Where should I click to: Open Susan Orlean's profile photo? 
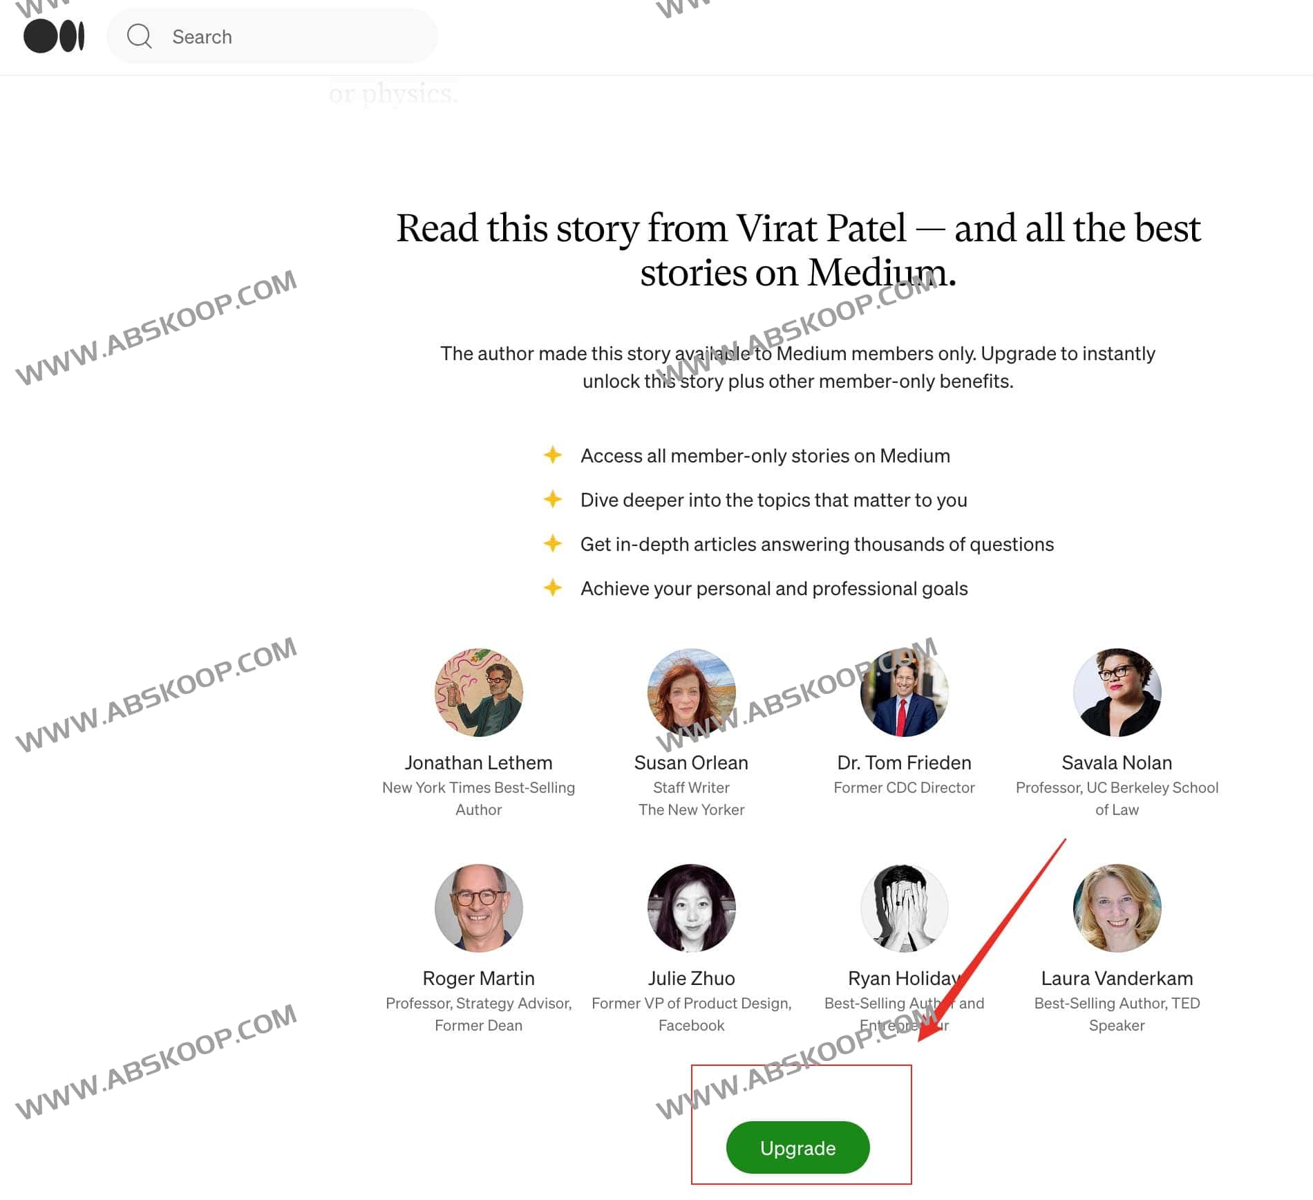pyautogui.click(x=691, y=692)
